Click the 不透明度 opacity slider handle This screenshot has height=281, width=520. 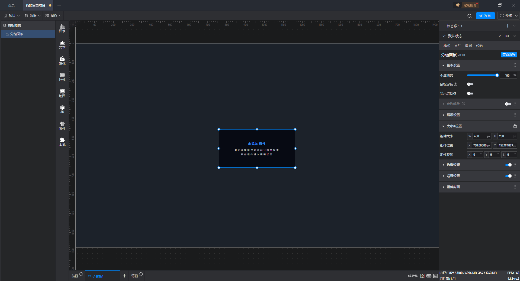497,75
